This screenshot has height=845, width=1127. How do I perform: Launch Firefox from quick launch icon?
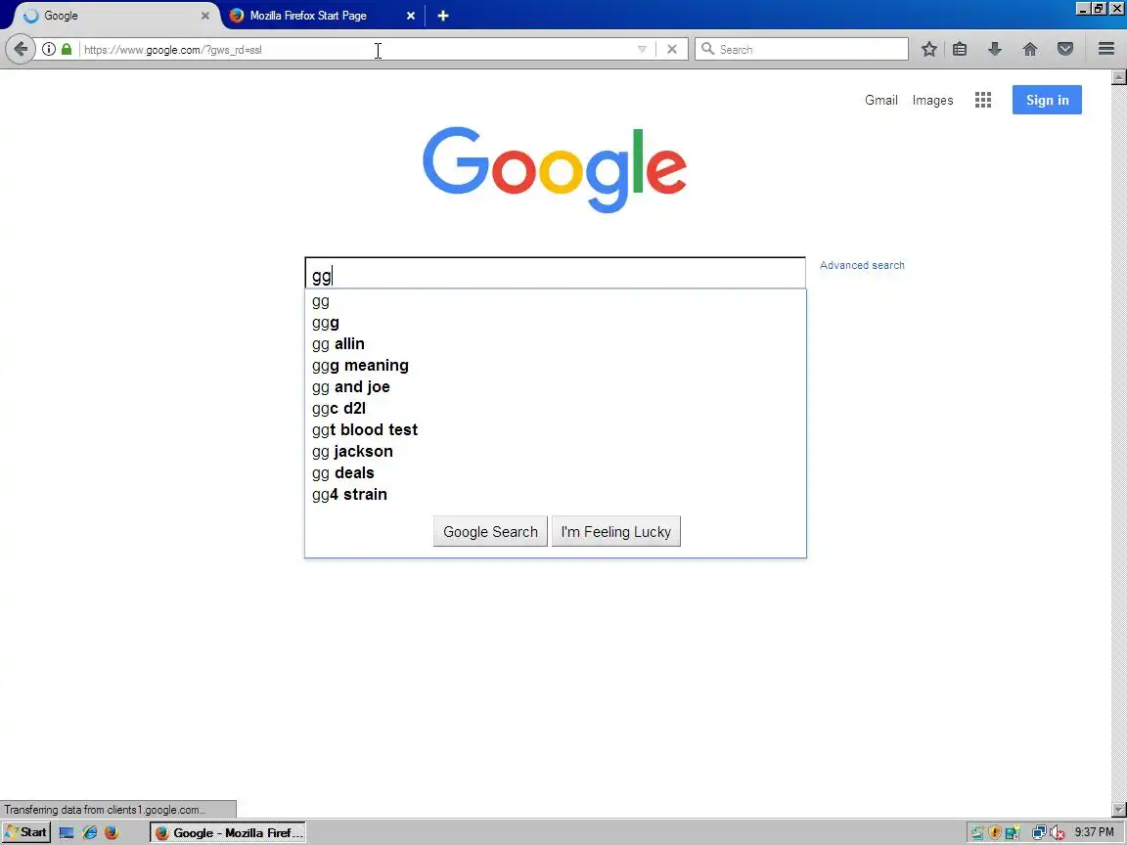112,833
